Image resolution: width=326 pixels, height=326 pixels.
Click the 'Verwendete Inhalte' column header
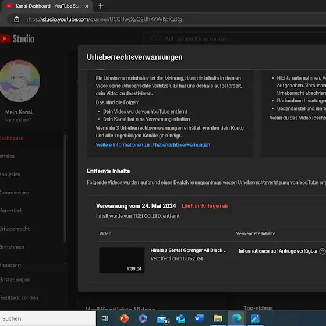256,233
